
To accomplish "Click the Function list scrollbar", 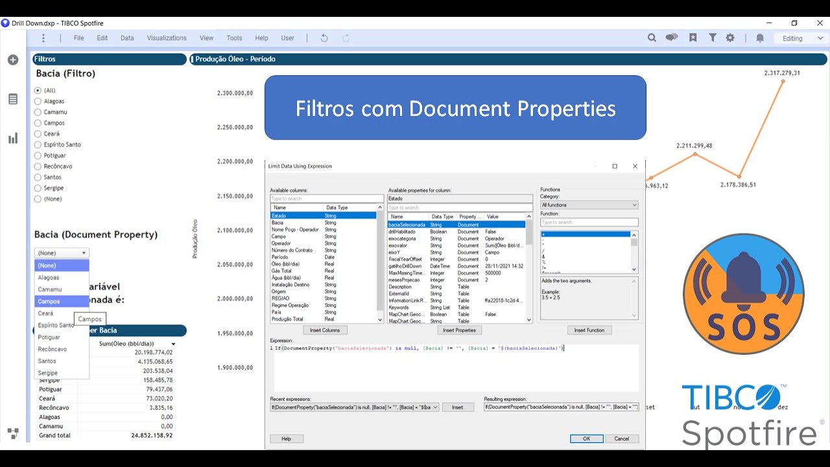I will pyautogui.click(x=634, y=252).
